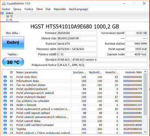Click the status orb for Počet chyb čtení

pyautogui.click(x=5, y=77)
